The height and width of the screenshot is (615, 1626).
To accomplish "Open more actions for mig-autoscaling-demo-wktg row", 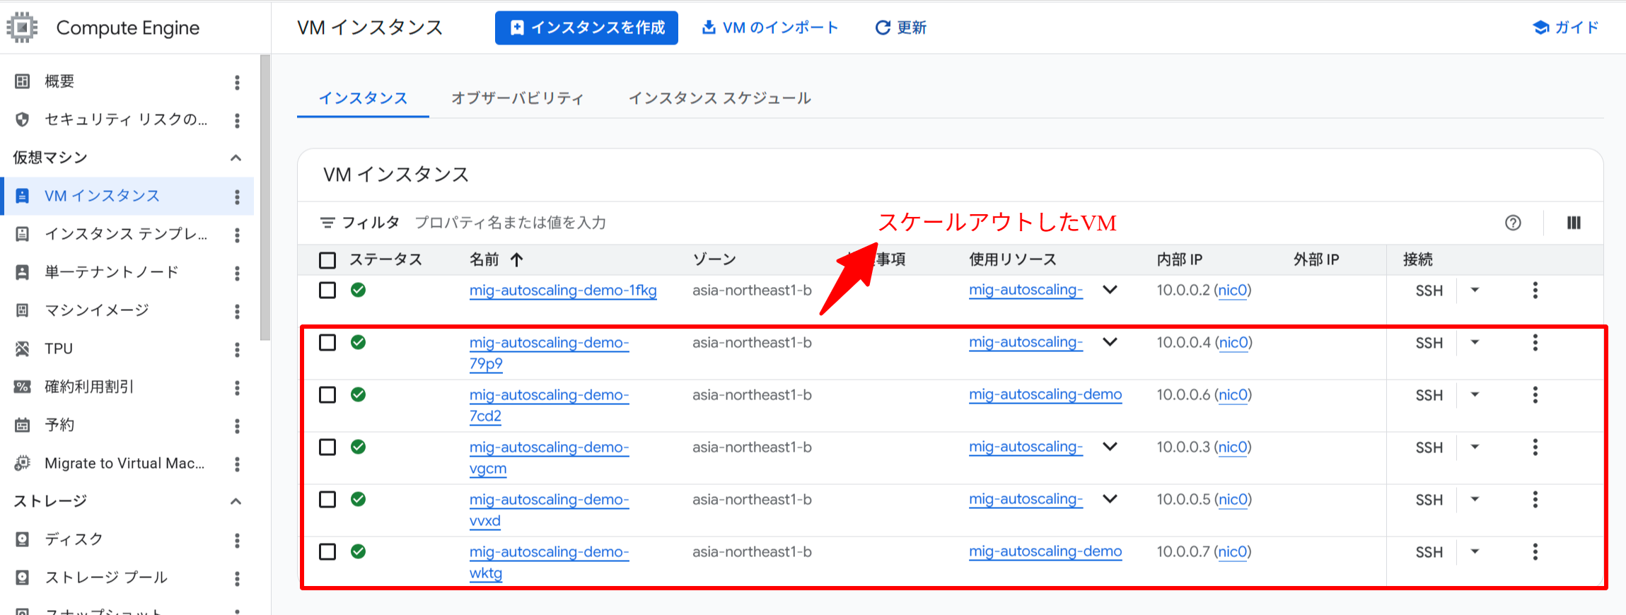I will [1535, 552].
